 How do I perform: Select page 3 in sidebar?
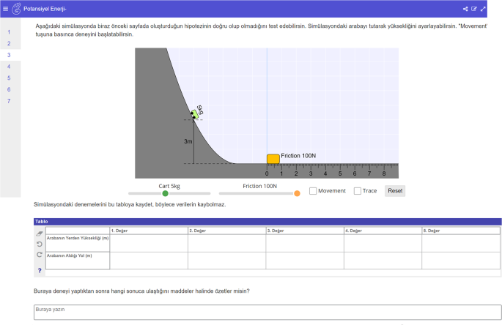click(x=9, y=55)
